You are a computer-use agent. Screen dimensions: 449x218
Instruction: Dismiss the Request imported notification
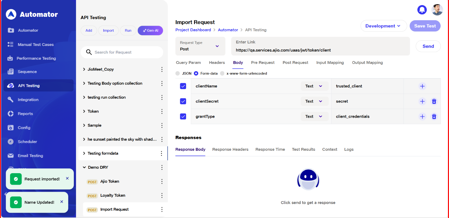(67, 178)
